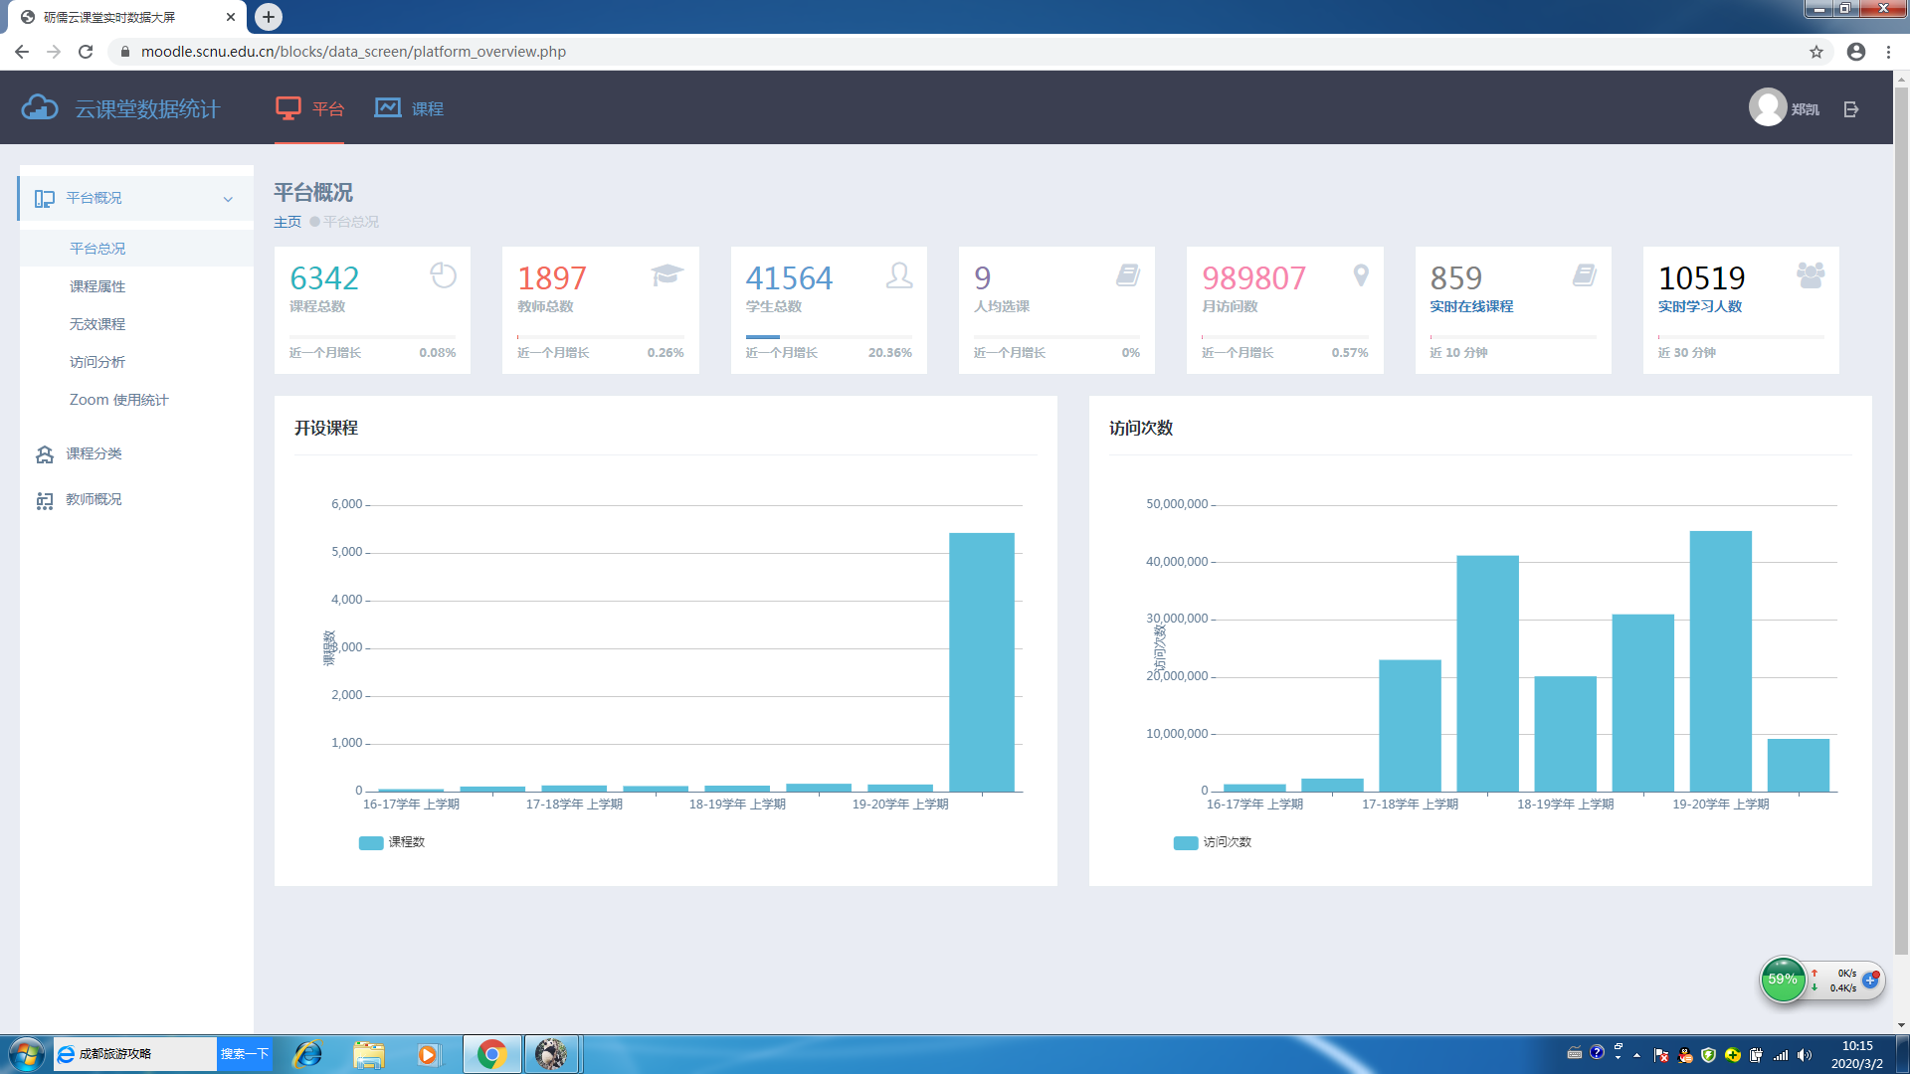Select 平台总况 in the sidebar
Viewport: 1910px width, 1074px height.
click(97, 249)
